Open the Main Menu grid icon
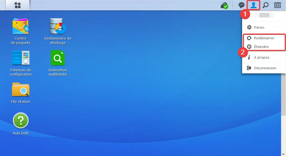 pos(18,5)
